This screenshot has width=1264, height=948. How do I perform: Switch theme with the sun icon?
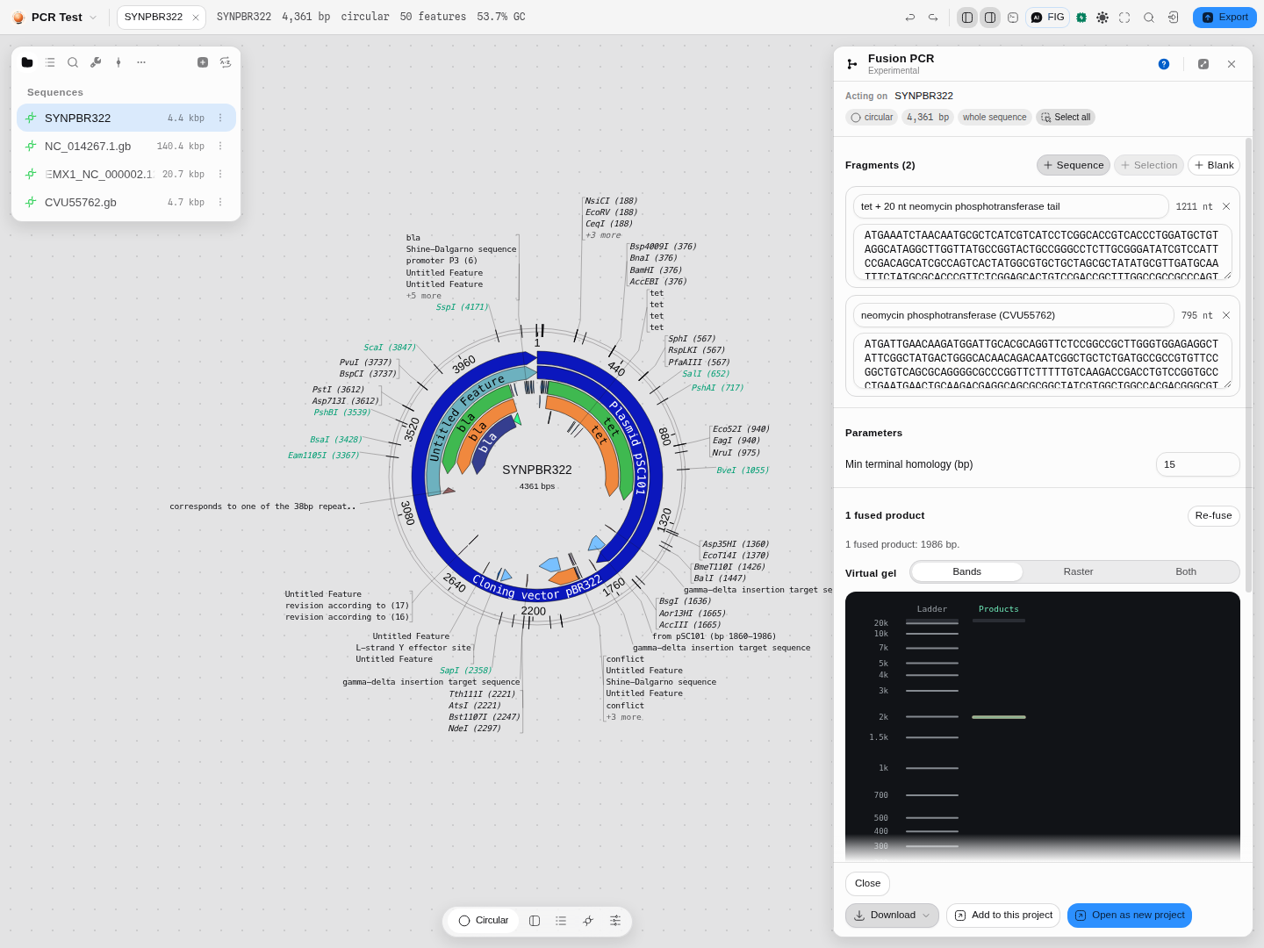(x=1102, y=18)
